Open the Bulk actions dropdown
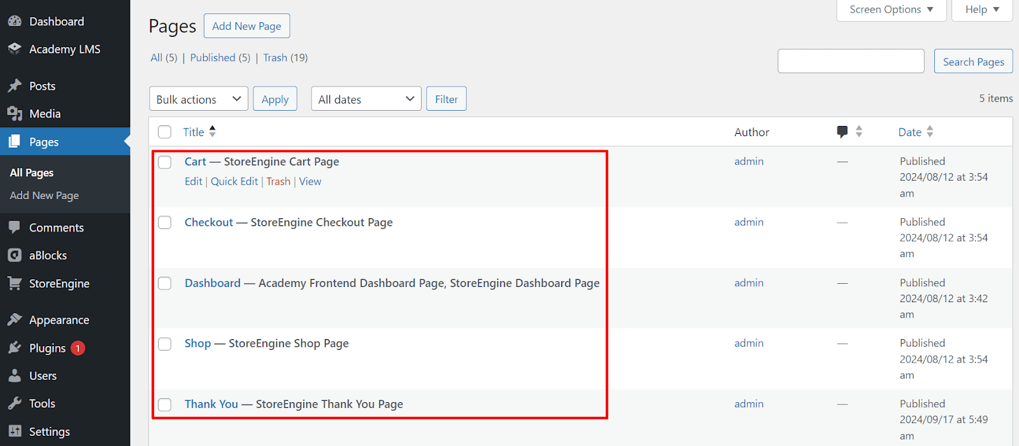The height and width of the screenshot is (446, 1019). (199, 99)
